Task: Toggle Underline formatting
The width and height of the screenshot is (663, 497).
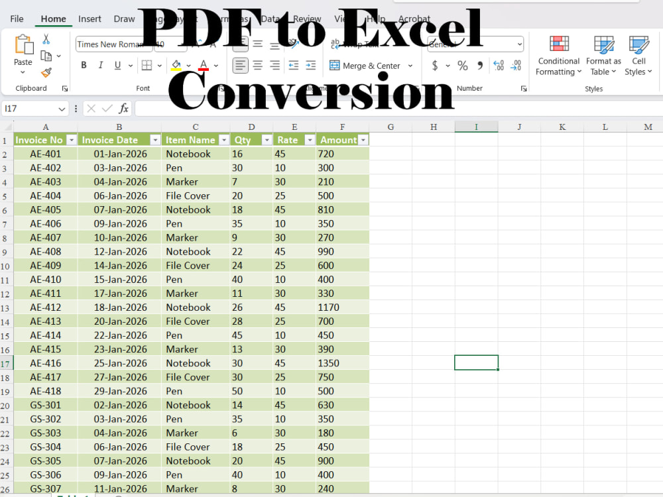Action: coord(117,65)
